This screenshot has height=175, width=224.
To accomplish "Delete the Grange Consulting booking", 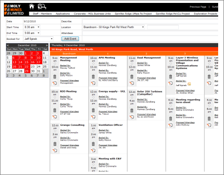I will tap(55, 144).
